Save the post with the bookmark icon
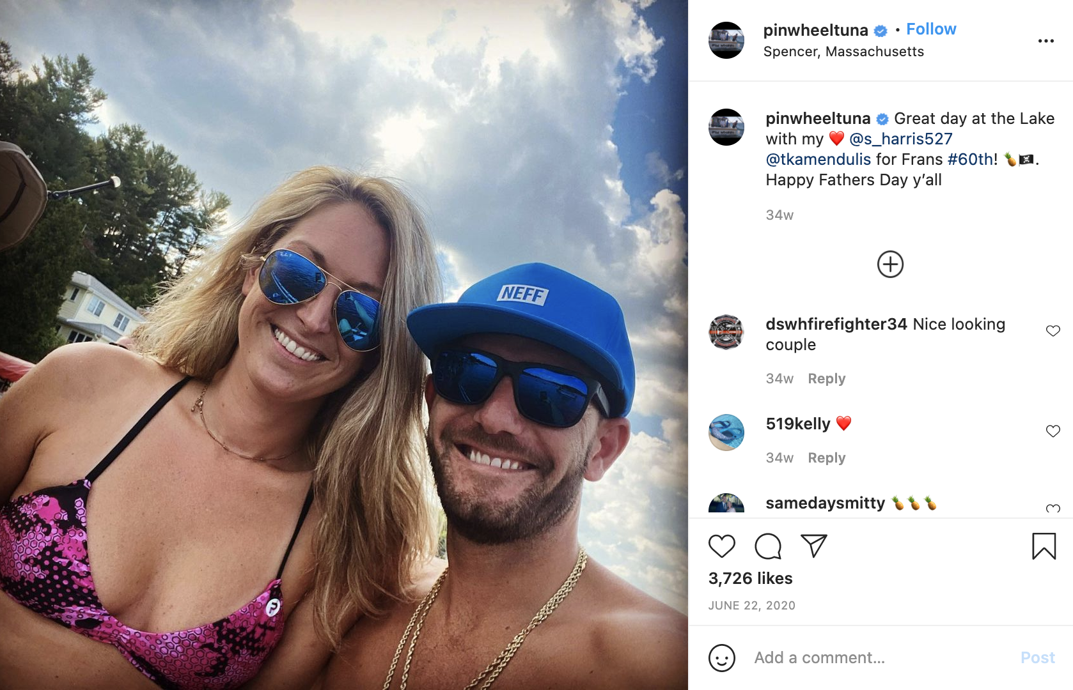The width and height of the screenshot is (1073, 690). pyautogui.click(x=1044, y=546)
